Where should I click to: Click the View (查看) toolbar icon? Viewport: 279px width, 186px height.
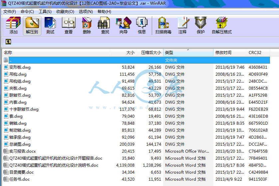point(69,25)
